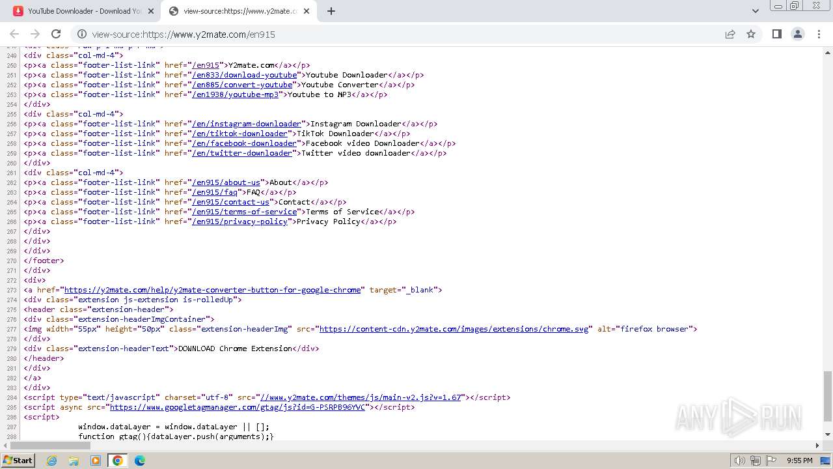Click the vertical scrollbar thumb
833x469 pixels.
(x=827, y=396)
